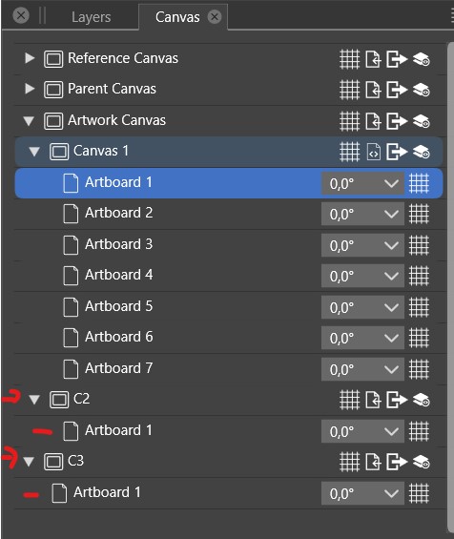Viewport: 454px width, 539px height.
Task: Click code page icon on Canvas 1
Action: pos(373,152)
